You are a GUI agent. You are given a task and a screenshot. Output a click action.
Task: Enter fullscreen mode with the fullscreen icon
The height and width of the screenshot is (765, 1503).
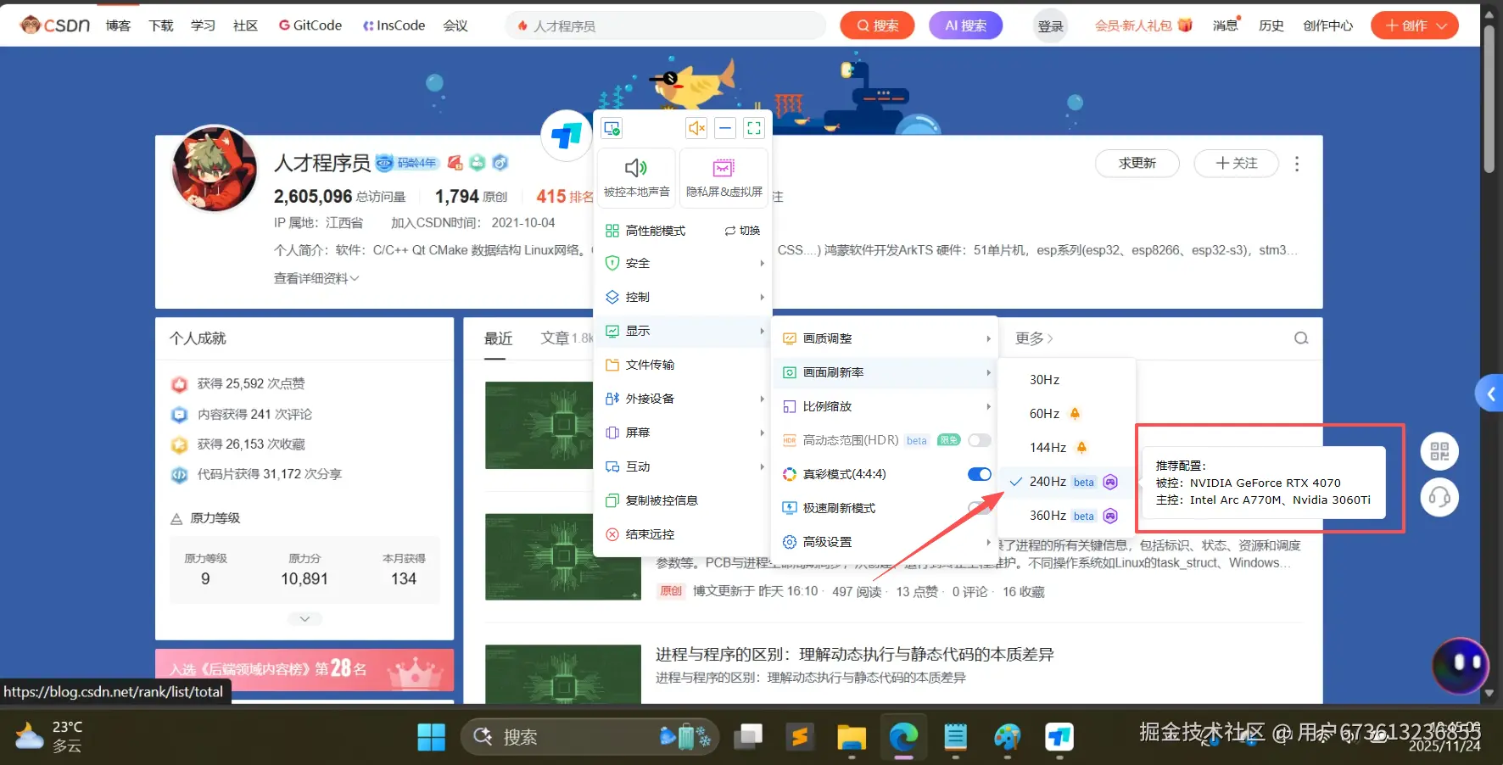pyautogui.click(x=754, y=128)
